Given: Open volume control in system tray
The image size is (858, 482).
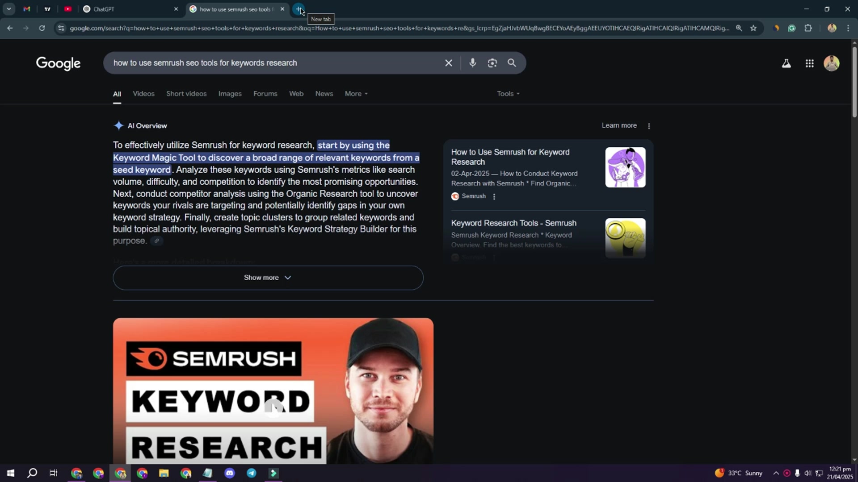Looking at the screenshot, I should point(808,473).
